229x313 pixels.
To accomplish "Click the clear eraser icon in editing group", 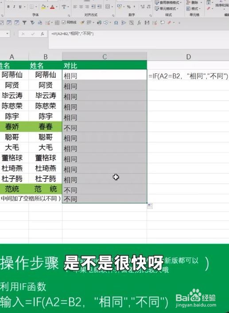I will pyautogui.click(x=209, y=8).
